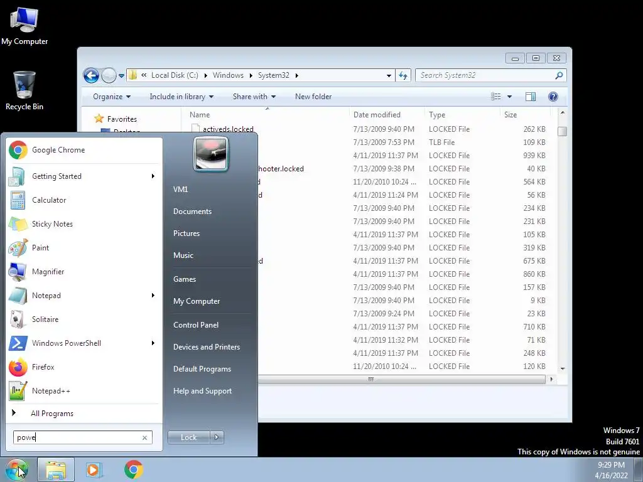Go back in Explorer window
The height and width of the screenshot is (482, 643).
coord(91,75)
